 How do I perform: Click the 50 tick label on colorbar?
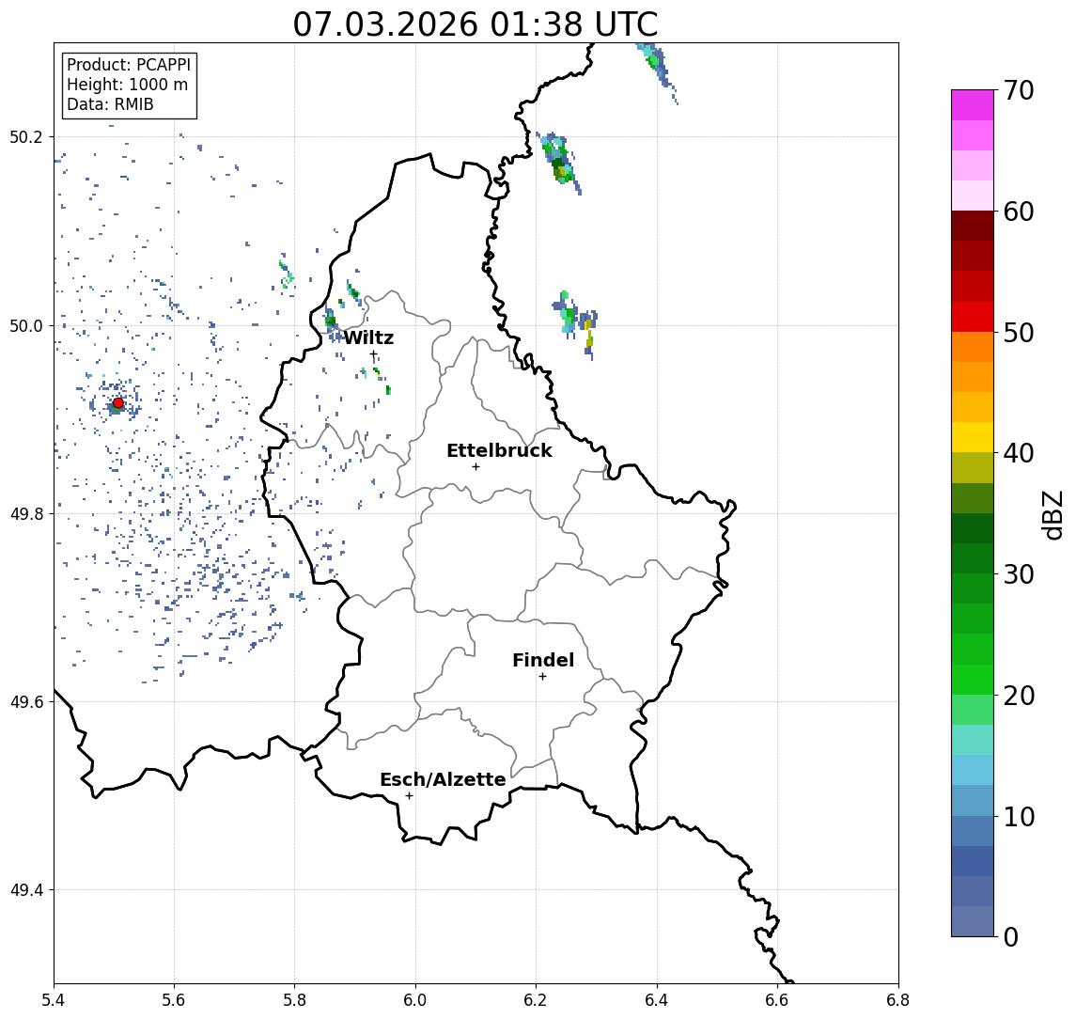click(1019, 333)
